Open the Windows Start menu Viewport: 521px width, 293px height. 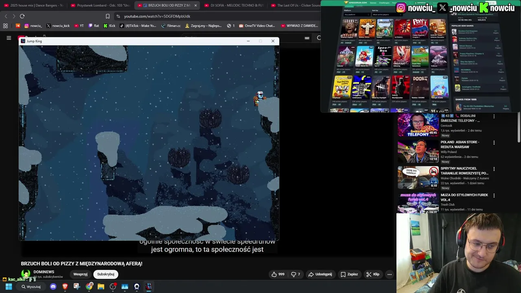point(9,286)
